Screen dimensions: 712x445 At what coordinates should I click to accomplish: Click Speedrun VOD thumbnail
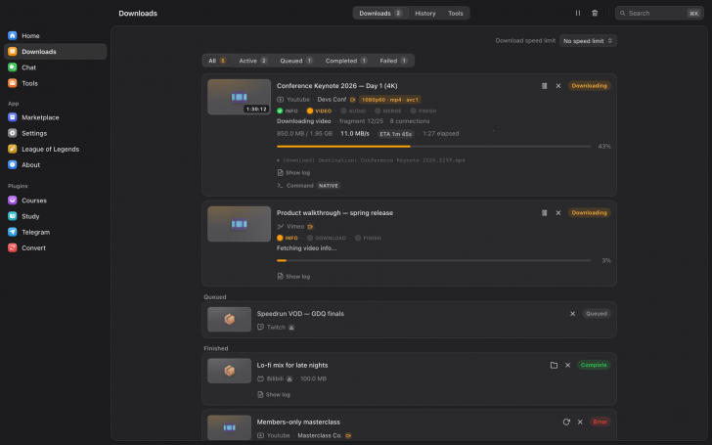pyautogui.click(x=229, y=320)
